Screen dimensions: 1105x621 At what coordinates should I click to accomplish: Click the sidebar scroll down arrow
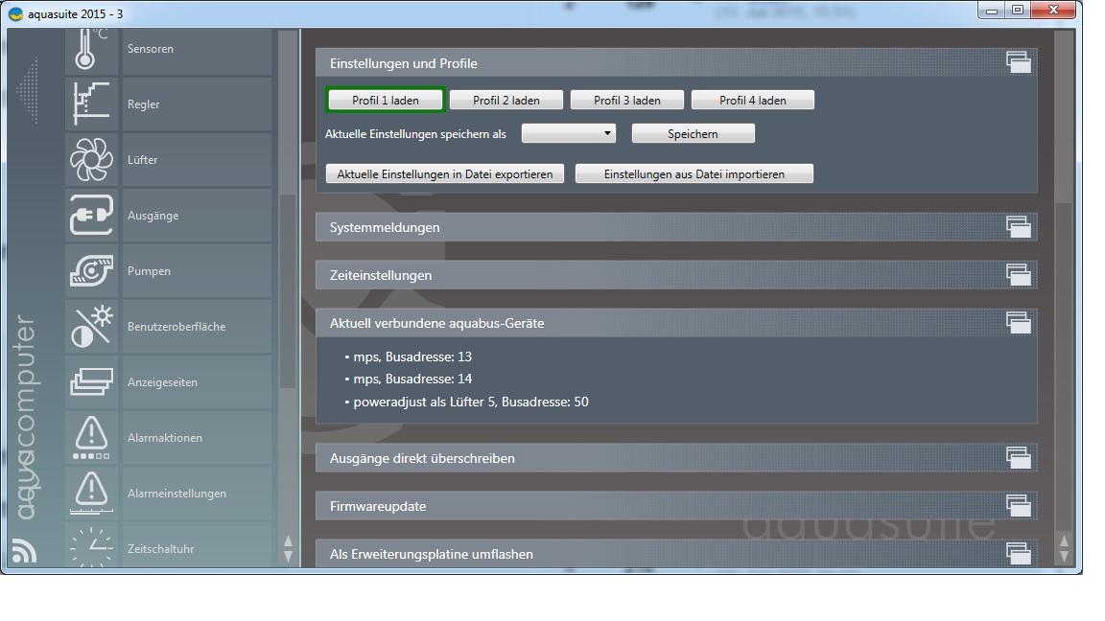coord(288,556)
